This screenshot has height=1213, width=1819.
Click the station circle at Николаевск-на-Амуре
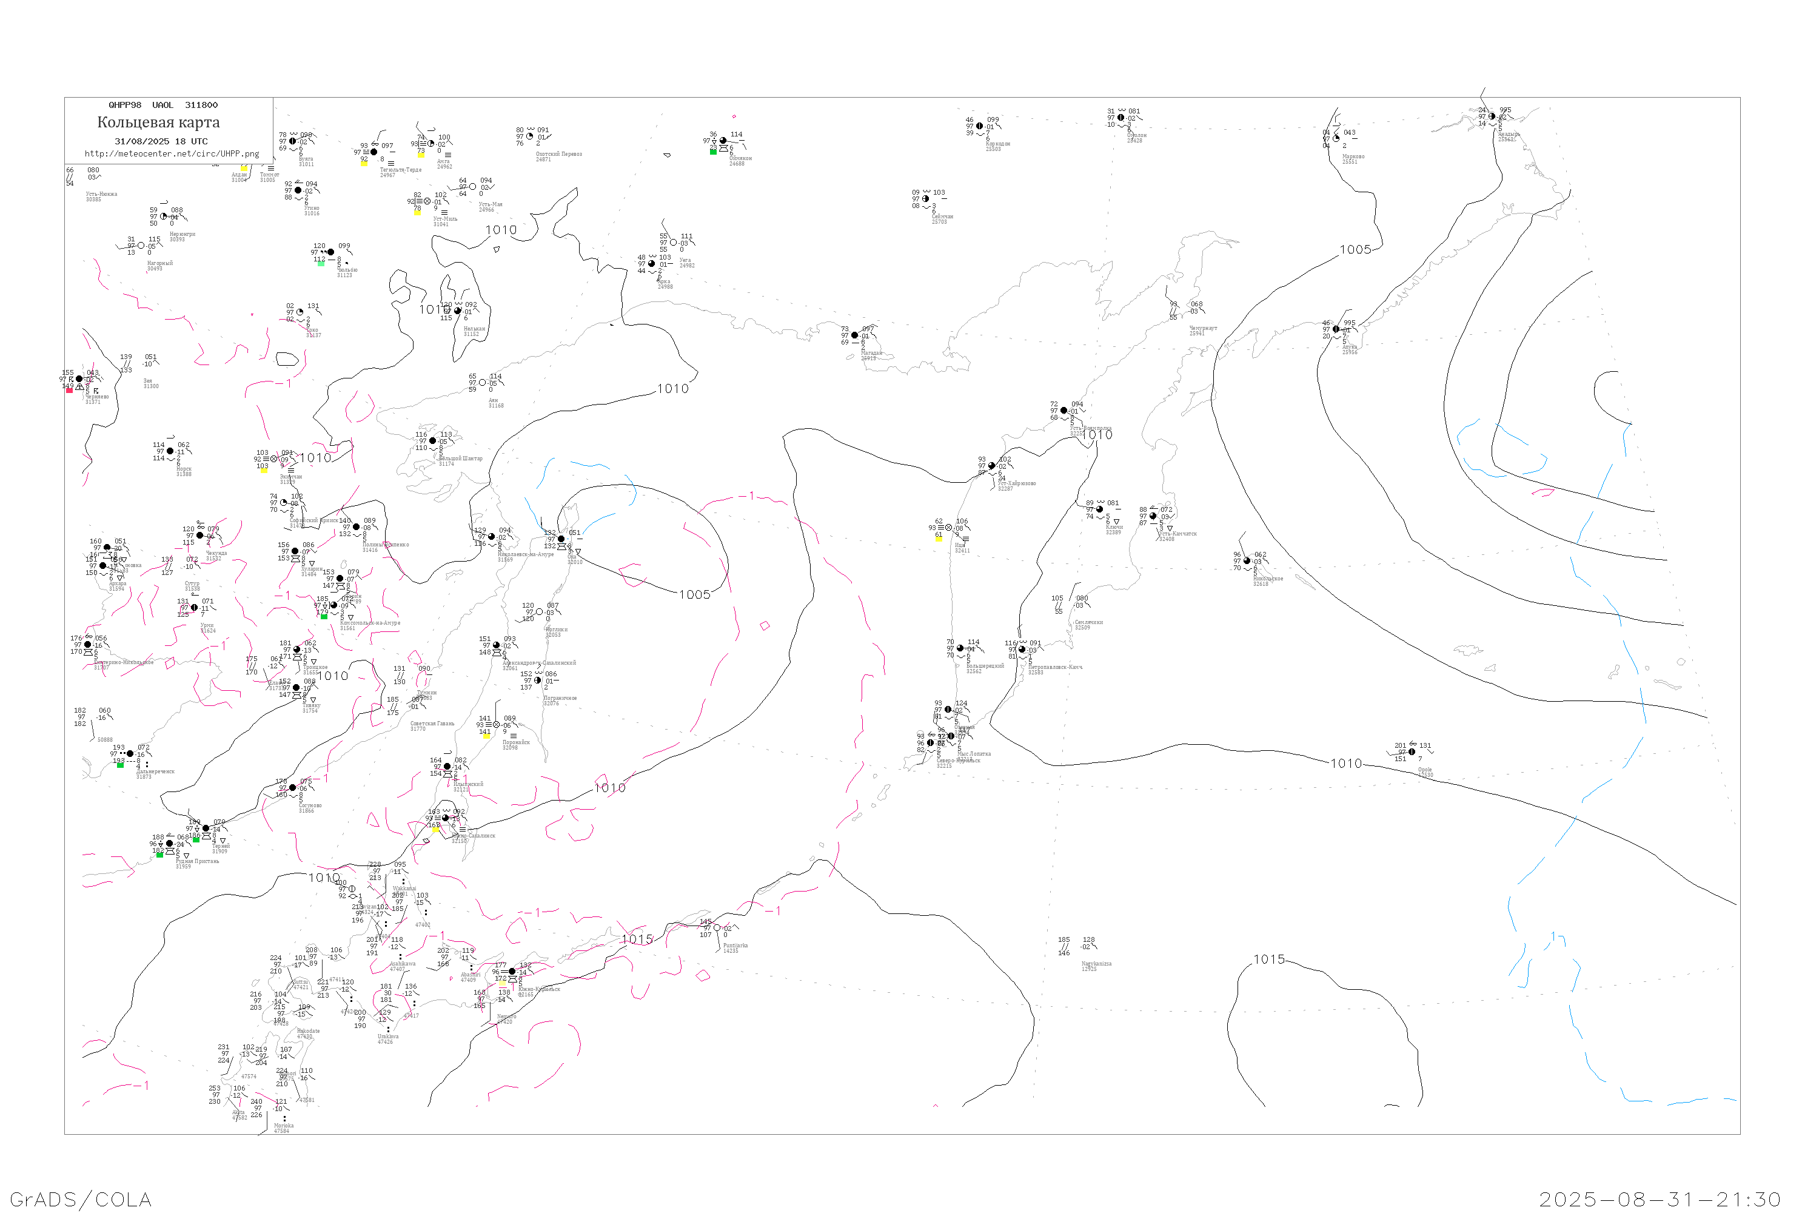coord(491,536)
